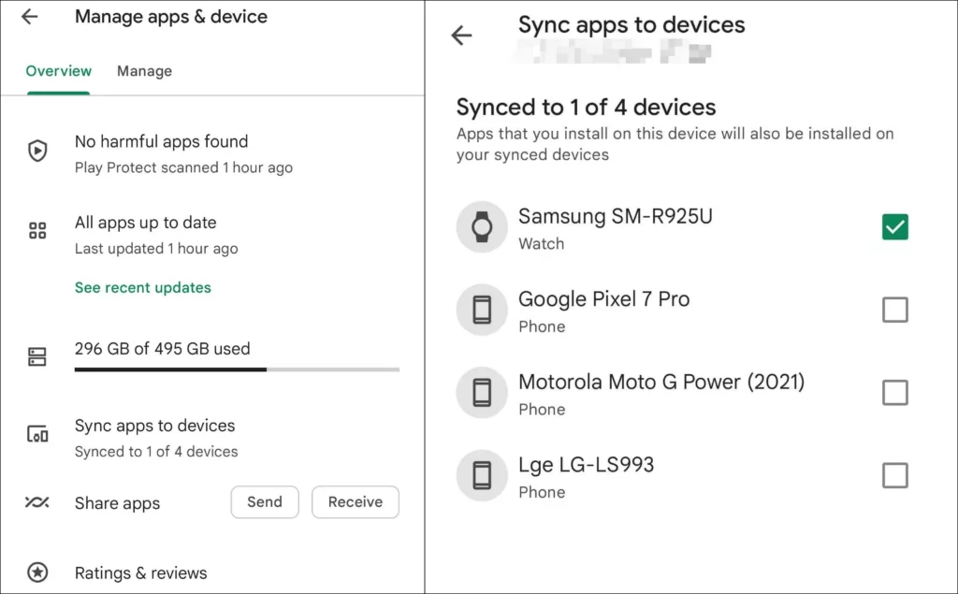Tap the Sync apps to devices icon
The image size is (958, 594).
pyautogui.click(x=37, y=434)
